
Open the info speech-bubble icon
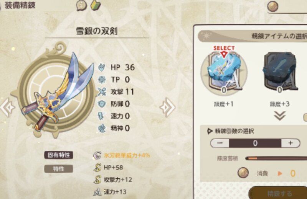pyautogui.click(x=81, y=6)
